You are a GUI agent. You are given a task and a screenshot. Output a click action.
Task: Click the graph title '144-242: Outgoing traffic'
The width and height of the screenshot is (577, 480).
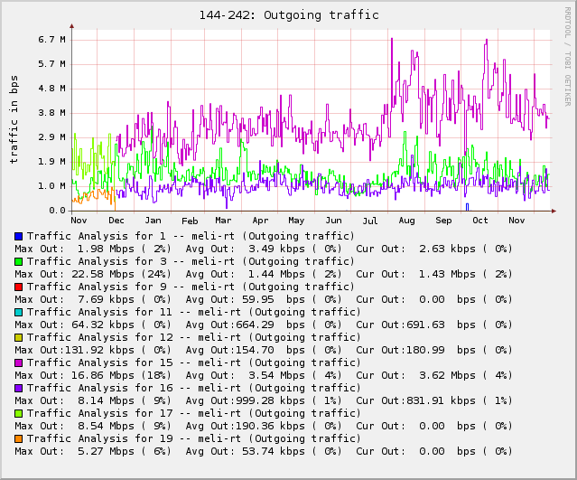point(289,15)
